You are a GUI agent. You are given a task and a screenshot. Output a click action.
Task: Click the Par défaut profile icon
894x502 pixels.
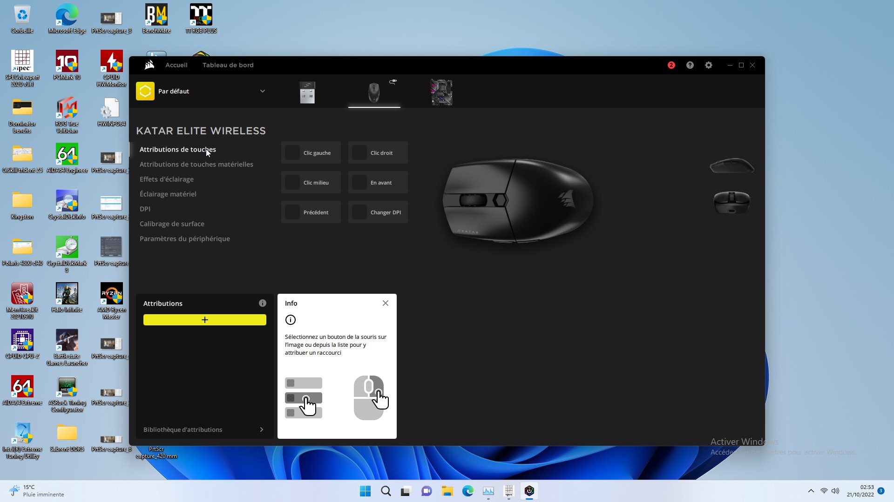[145, 91]
